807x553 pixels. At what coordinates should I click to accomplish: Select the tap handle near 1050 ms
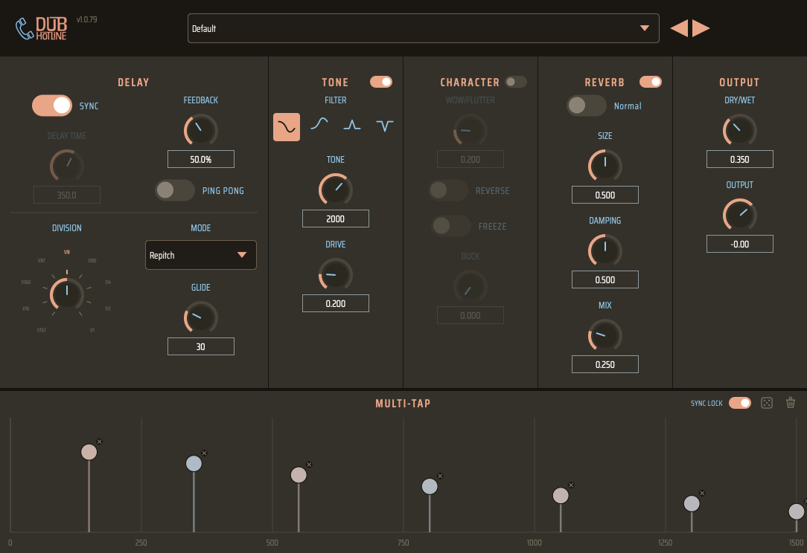tap(561, 496)
